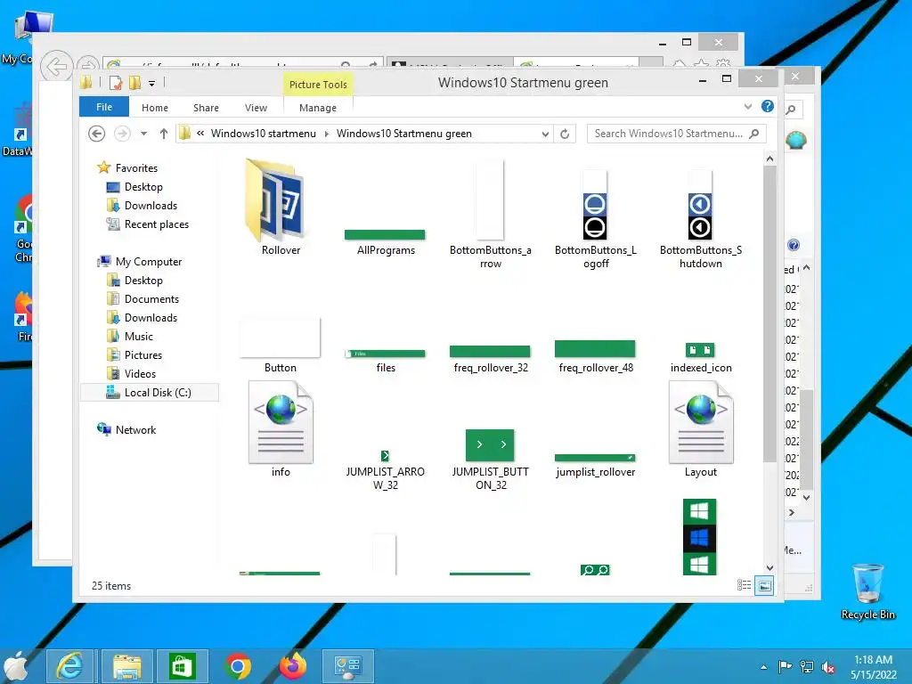Click the file list scroll up arrow
This screenshot has height=684, width=912.
(769, 159)
